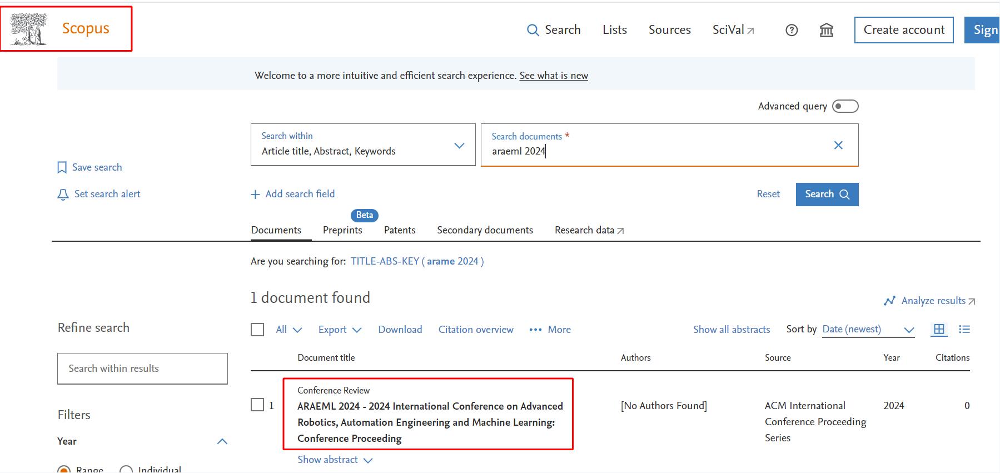Click the plus icon for Add search field

click(x=255, y=195)
